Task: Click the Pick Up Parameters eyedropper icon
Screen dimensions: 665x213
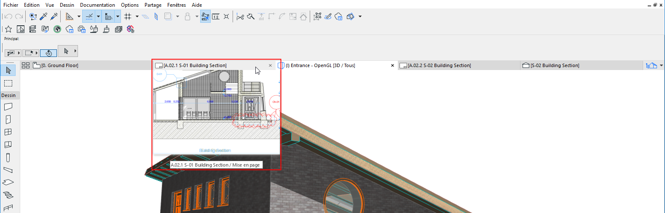Action: click(43, 16)
